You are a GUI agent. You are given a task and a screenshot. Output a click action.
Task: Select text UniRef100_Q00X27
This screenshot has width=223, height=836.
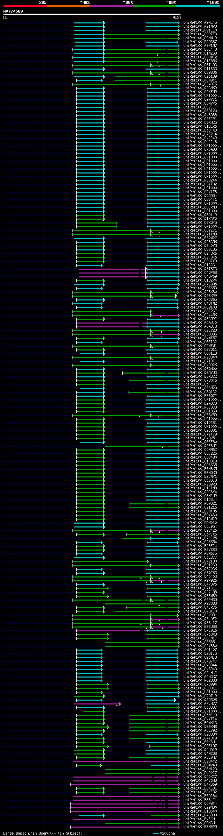pyautogui.click(x=200, y=777)
